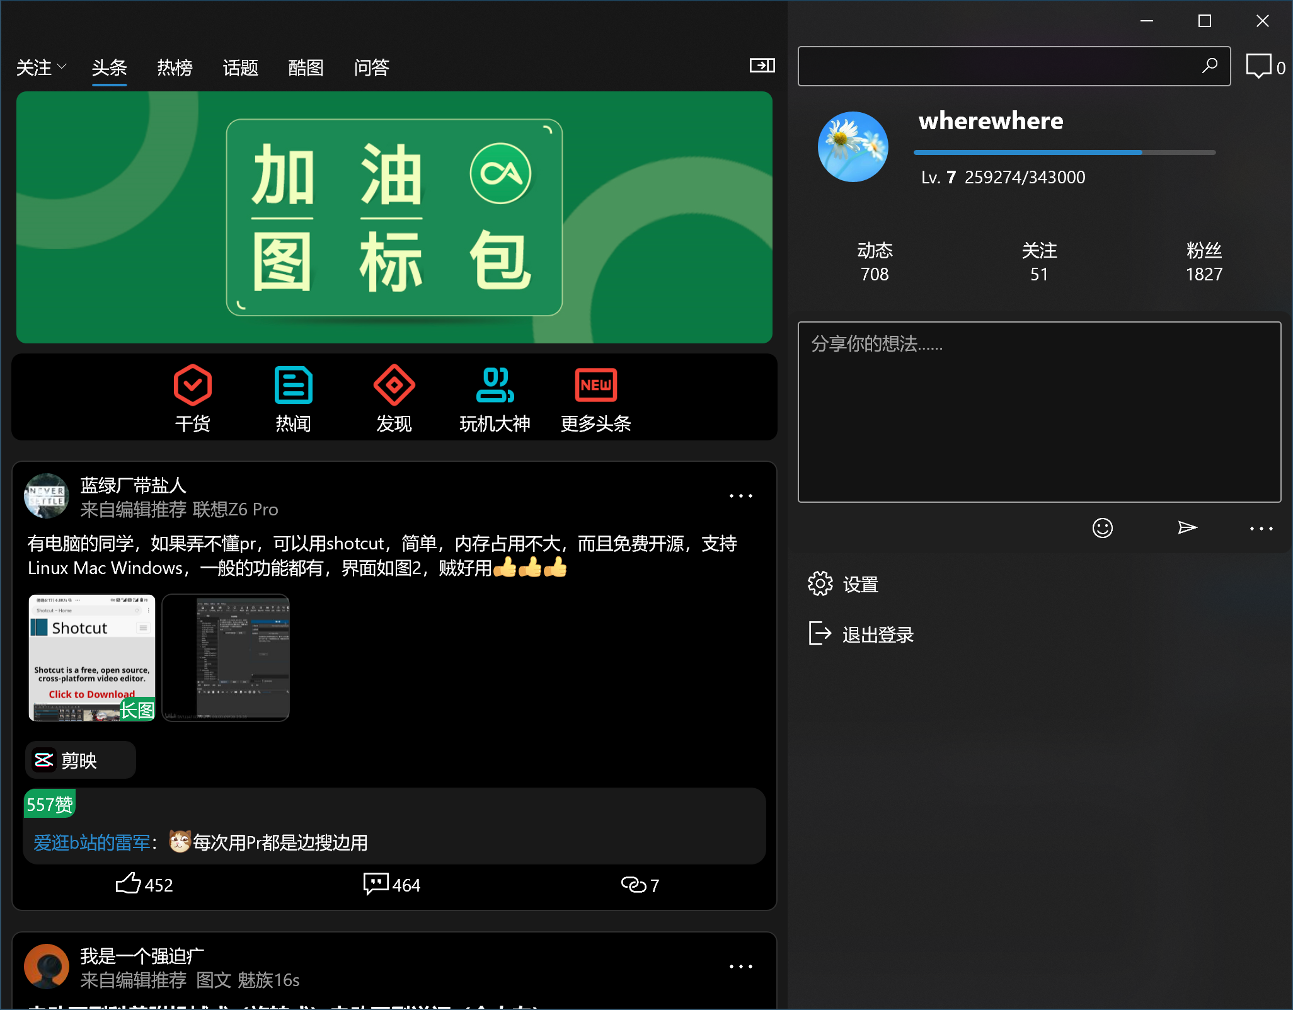Open more options on 蓝绿厂带盐人 post

tap(740, 496)
